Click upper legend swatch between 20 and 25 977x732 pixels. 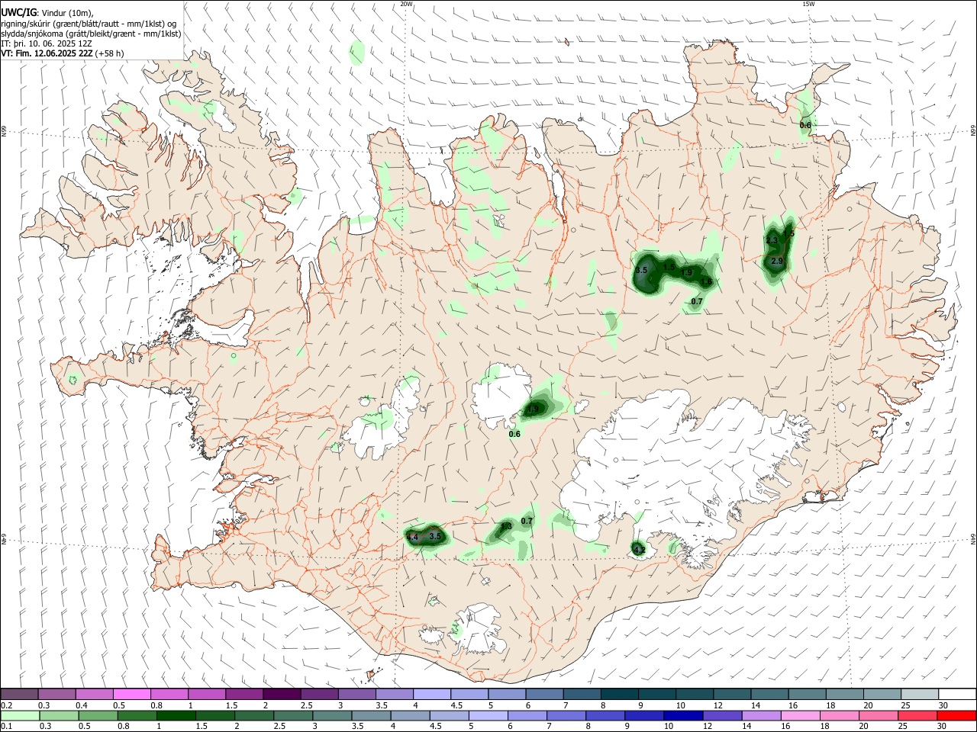tap(882, 694)
